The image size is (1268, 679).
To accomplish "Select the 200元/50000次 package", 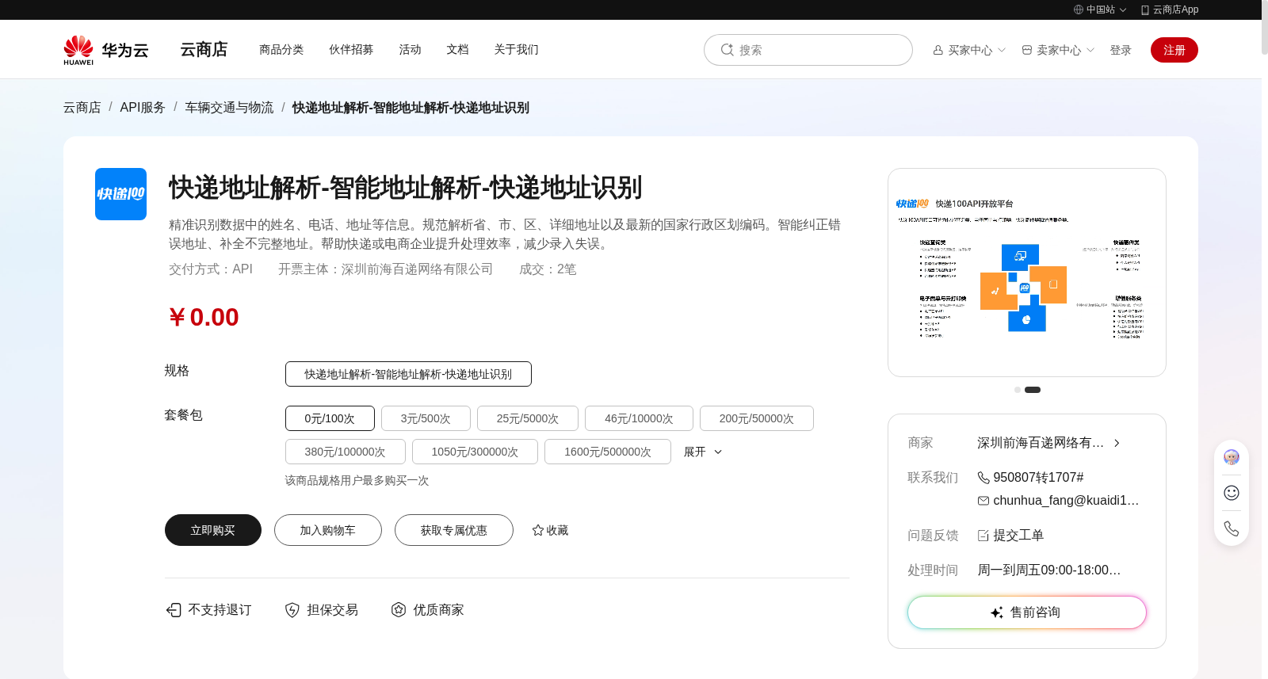I will (757, 418).
